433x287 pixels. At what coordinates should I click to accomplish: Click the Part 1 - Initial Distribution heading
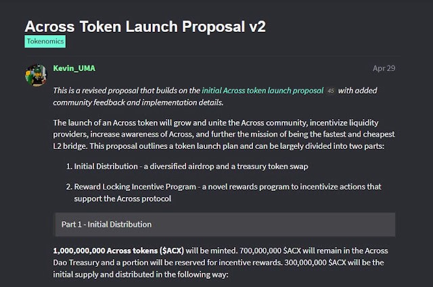tap(106, 224)
